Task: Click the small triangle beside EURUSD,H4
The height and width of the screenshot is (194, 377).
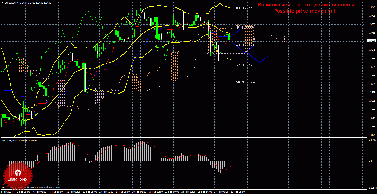Action: tap(2, 3)
